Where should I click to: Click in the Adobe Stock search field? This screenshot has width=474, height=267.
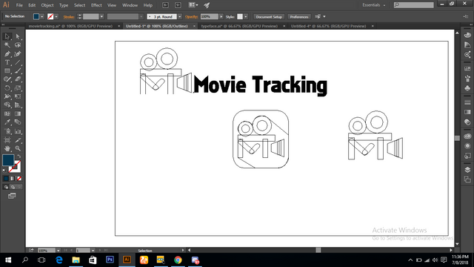pyautogui.click(x=414, y=5)
